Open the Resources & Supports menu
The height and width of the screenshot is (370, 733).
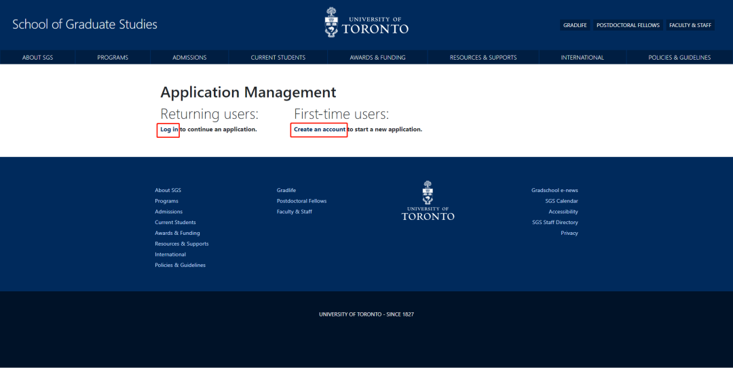(x=483, y=58)
